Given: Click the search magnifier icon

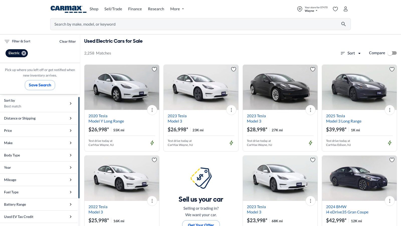Looking at the screenshot, I should coord(343,24).
